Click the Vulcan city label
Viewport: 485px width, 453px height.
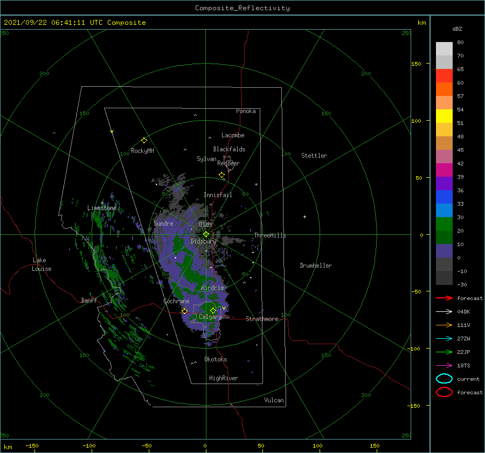(274, 400)
